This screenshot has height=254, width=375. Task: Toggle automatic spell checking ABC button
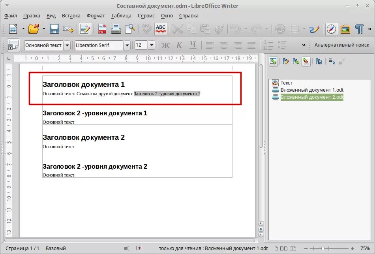[x=161, y=29]
